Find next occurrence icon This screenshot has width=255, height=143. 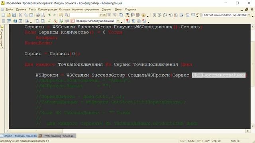point(114,15)
